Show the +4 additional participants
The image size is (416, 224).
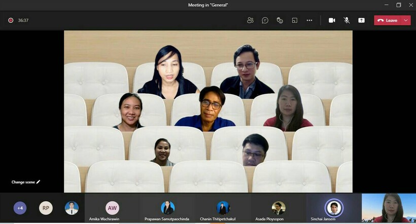coord(20,208)
